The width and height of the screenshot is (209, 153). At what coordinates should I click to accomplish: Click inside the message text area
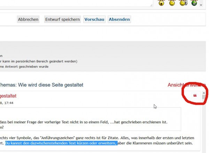[76, 3]
